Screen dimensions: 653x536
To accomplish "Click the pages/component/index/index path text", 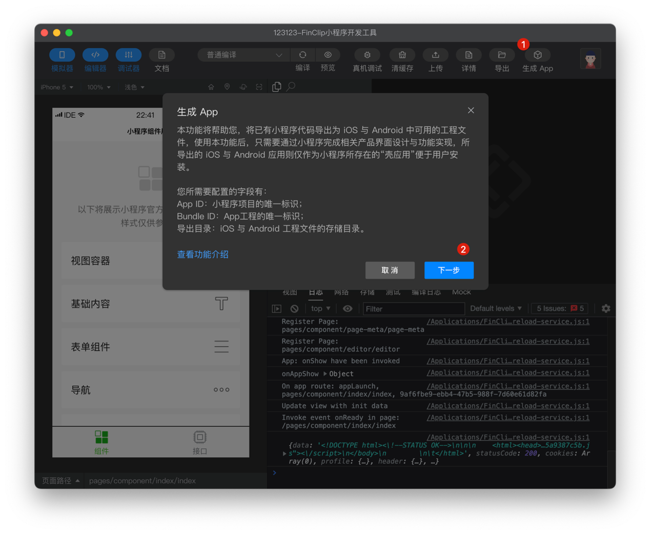I will [x=142, y=481].
